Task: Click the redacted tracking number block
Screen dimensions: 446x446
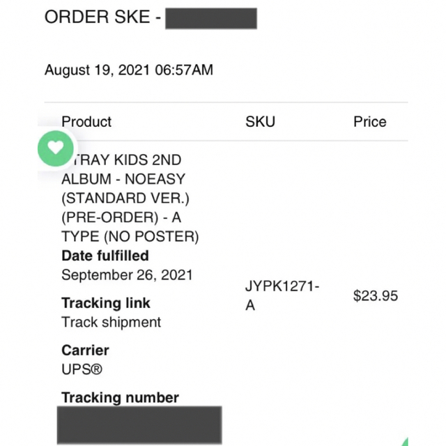Action: click(x=139, y=425)
